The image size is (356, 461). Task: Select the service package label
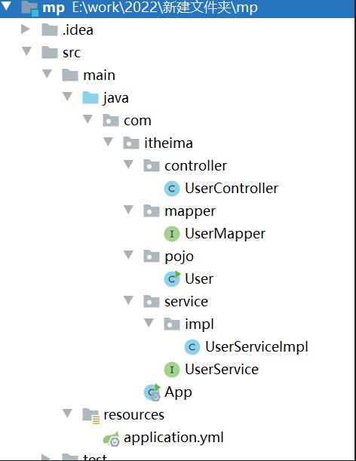click(x=186, y=302)
